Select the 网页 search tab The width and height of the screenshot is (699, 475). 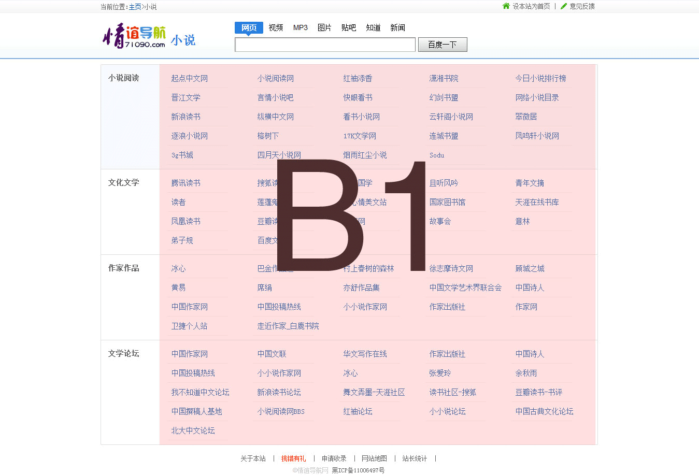(249, 27)
